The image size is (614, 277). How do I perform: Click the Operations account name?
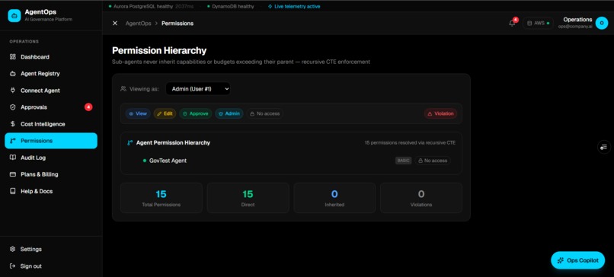pos(577,20)
